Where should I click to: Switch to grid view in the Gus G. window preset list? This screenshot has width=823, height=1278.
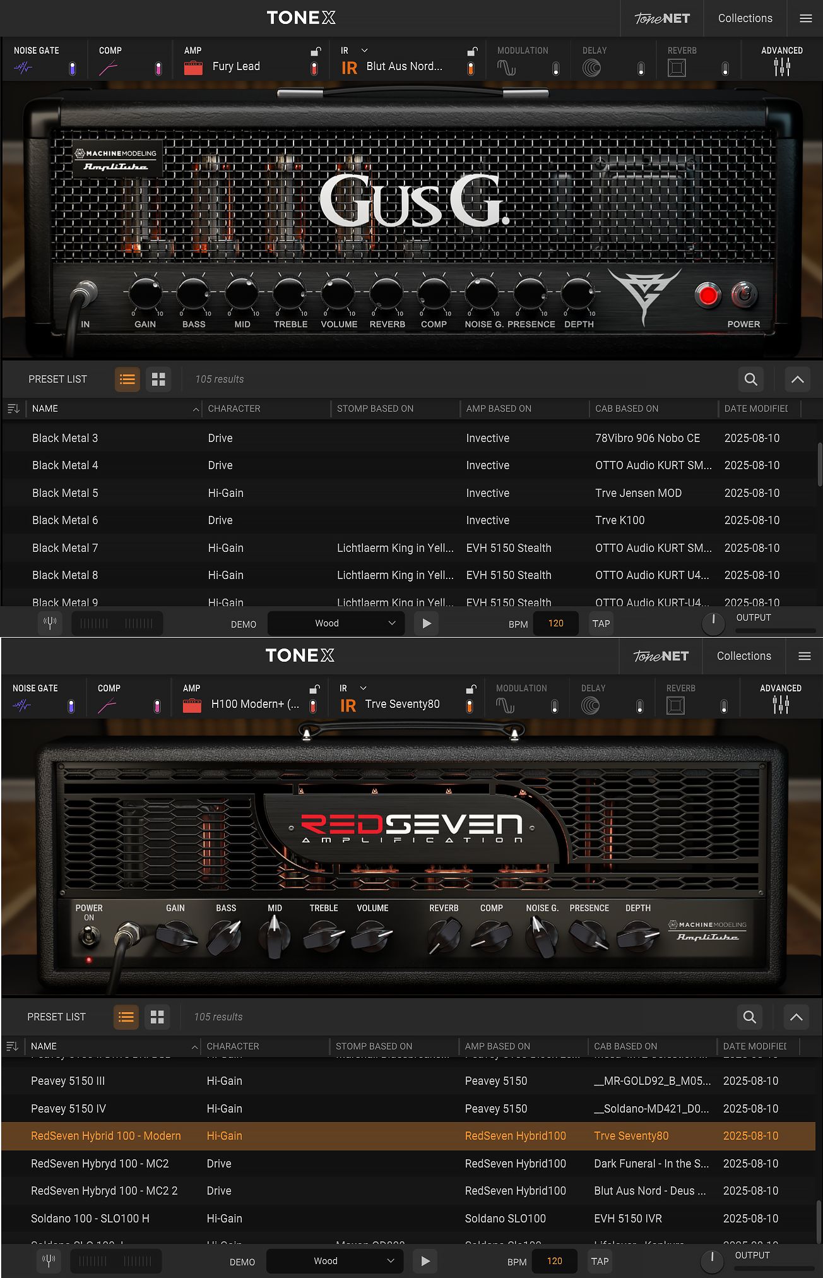click(158, 379)
